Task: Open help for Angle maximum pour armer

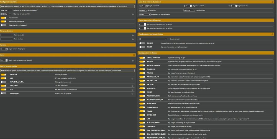Action: pos(133,60)
